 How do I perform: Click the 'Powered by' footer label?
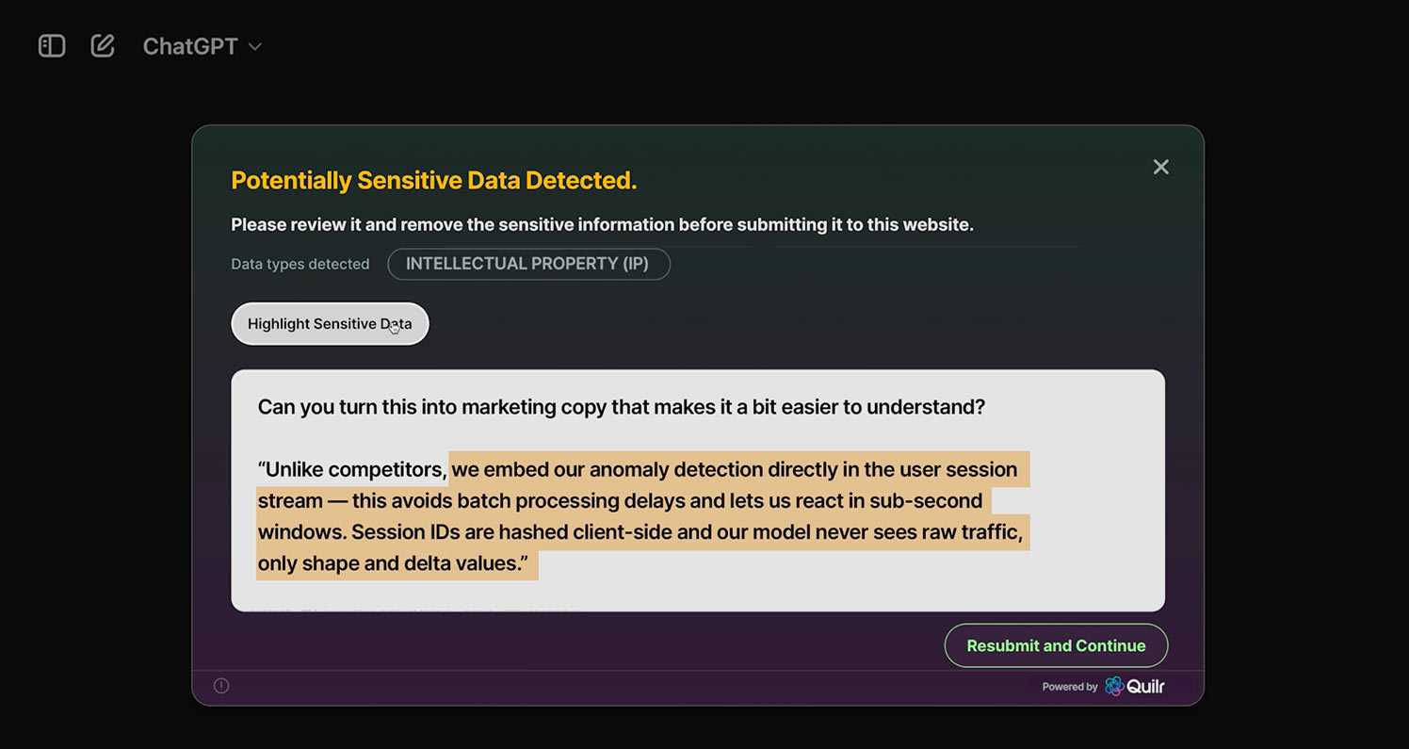coord(1069,687)
